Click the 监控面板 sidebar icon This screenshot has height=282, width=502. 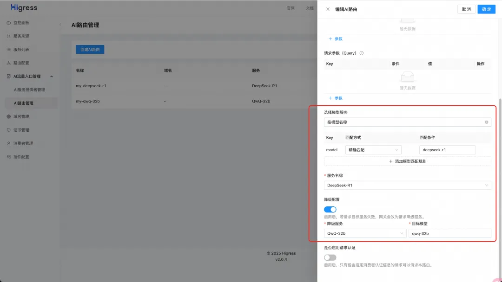click(x=8, y=23)
